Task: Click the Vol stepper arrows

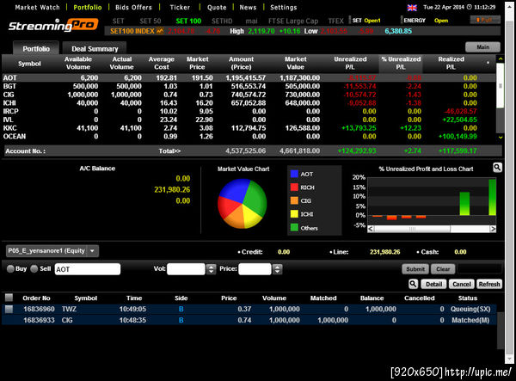Action: click(x=211, y=269)
